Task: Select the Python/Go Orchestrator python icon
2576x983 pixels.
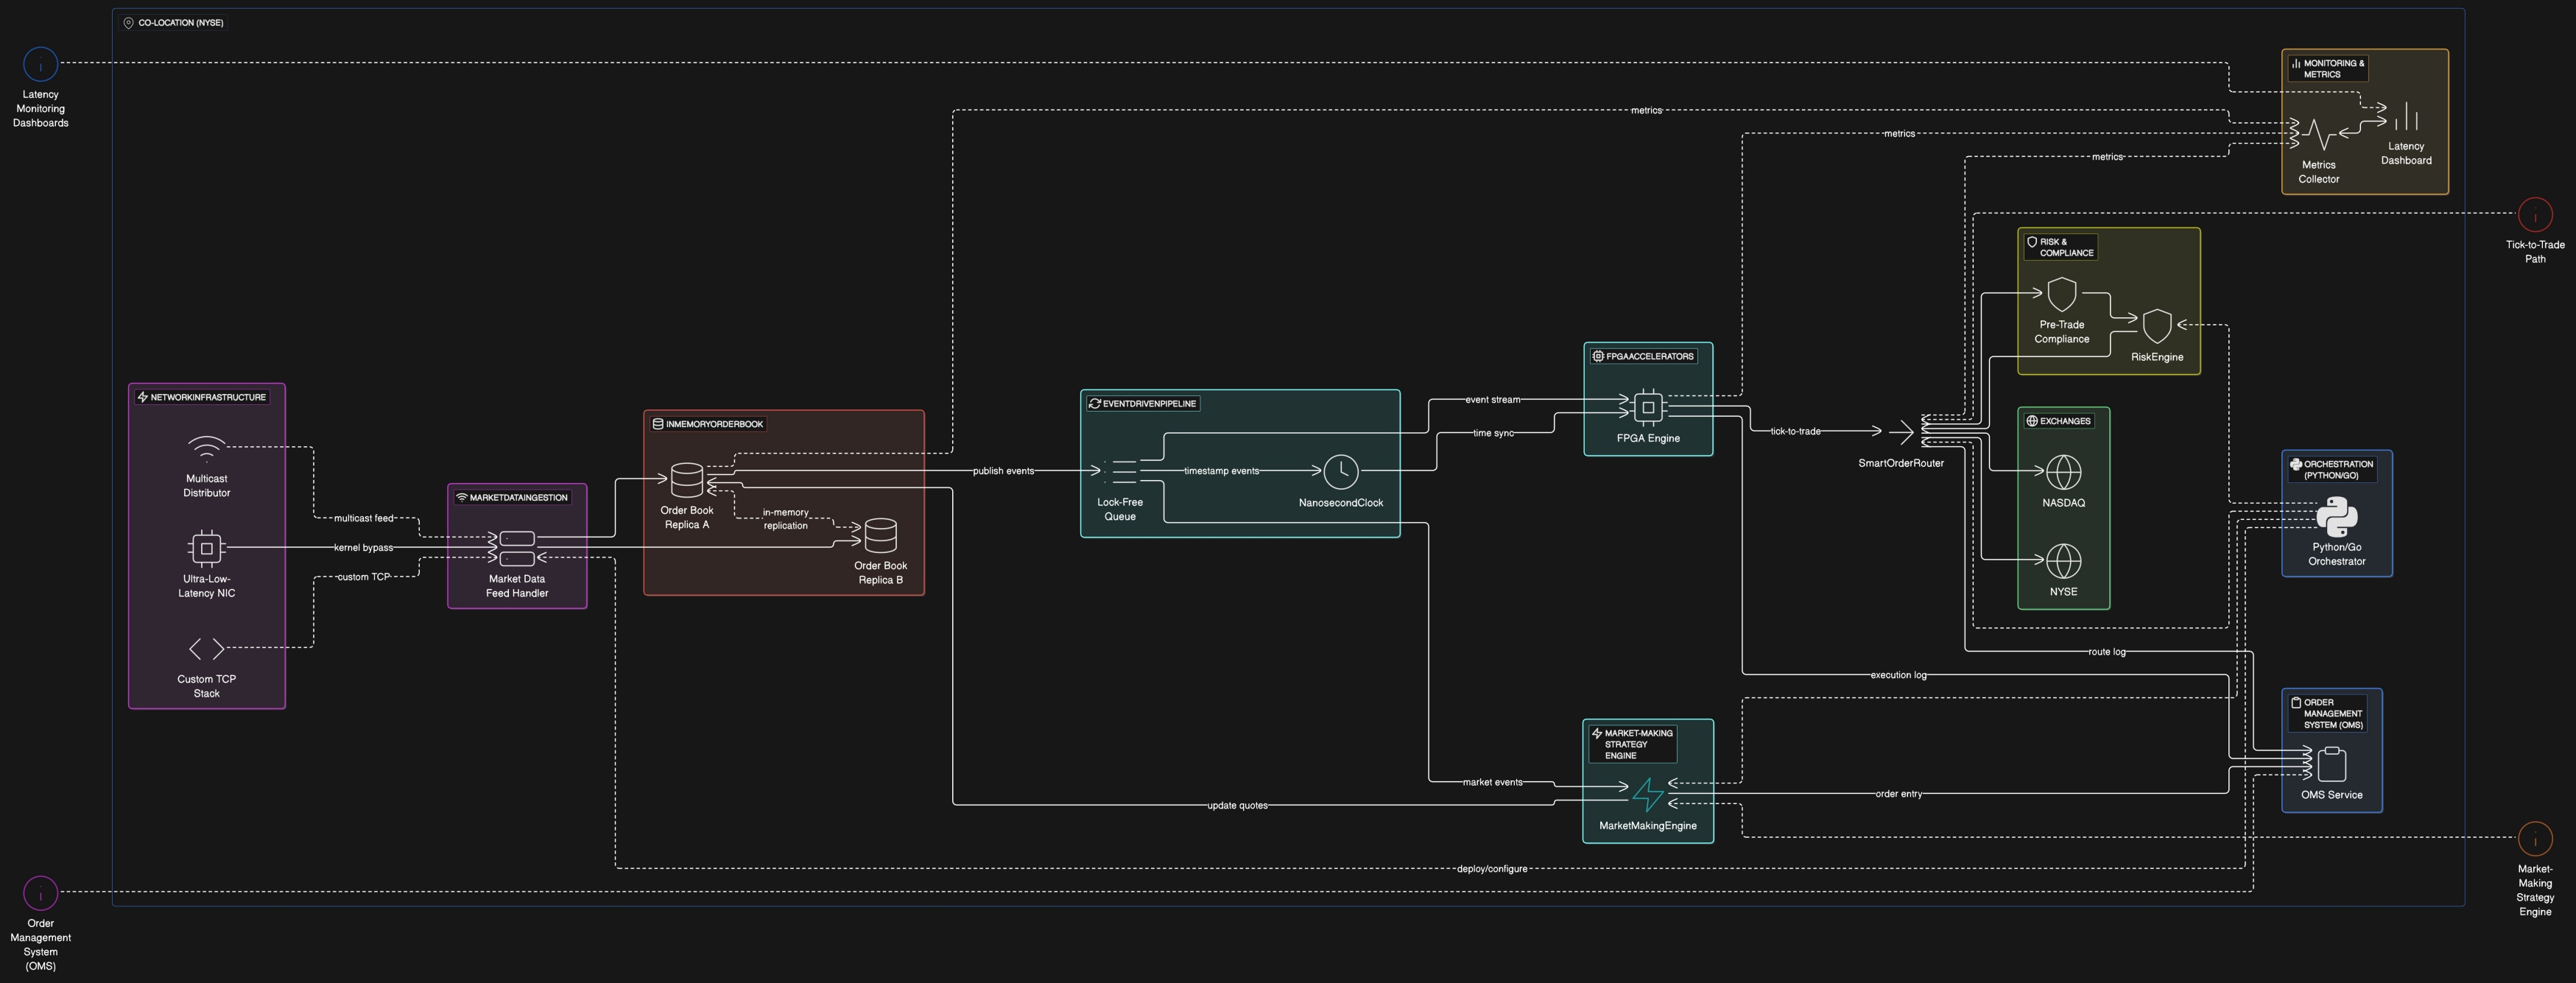Action: coord(2337,516)
